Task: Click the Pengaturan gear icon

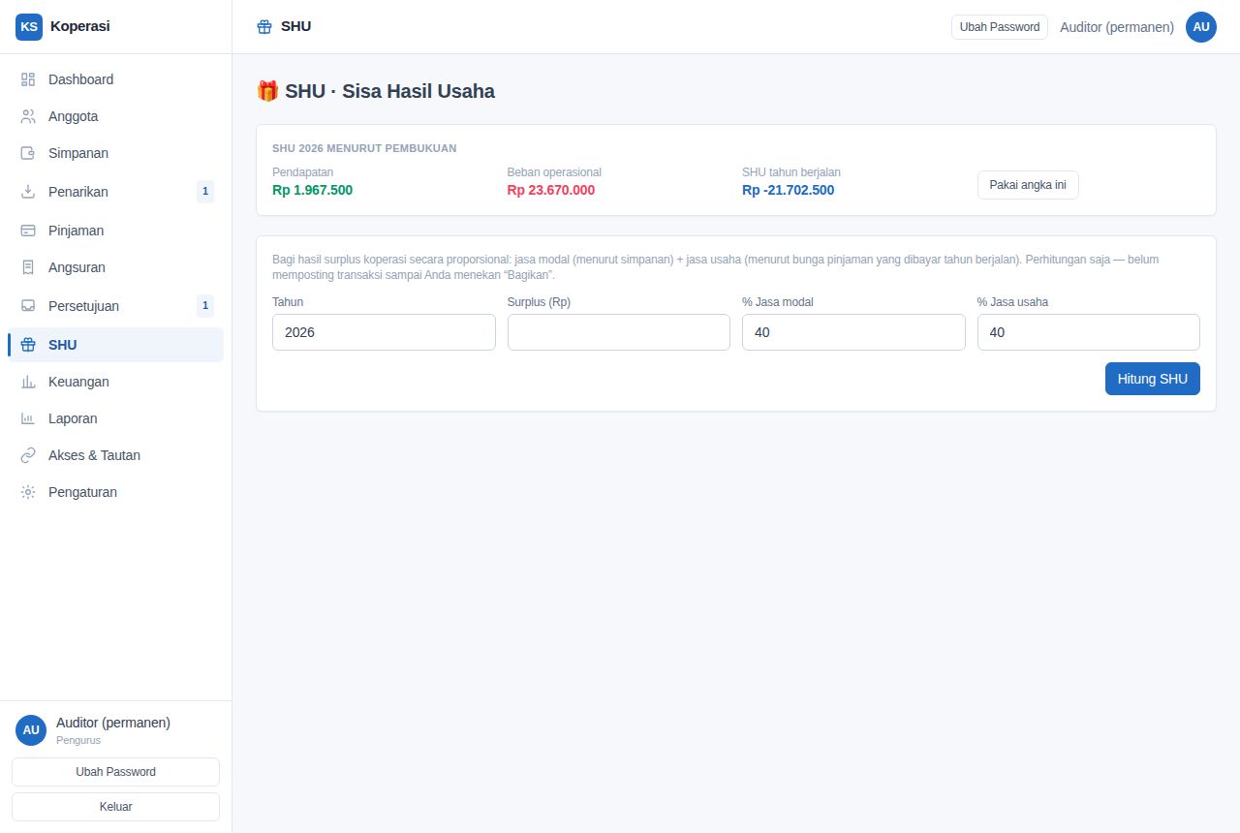Action: tap(28, 492)
